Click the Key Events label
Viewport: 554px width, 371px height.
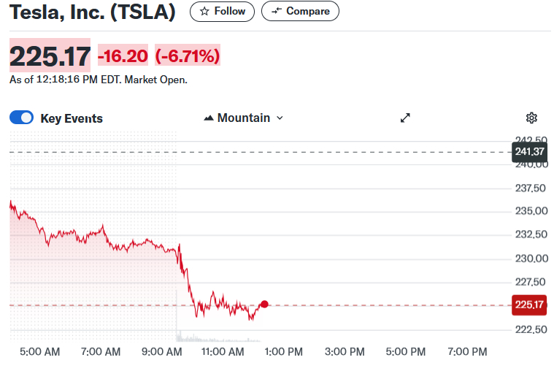coord(72,118)
